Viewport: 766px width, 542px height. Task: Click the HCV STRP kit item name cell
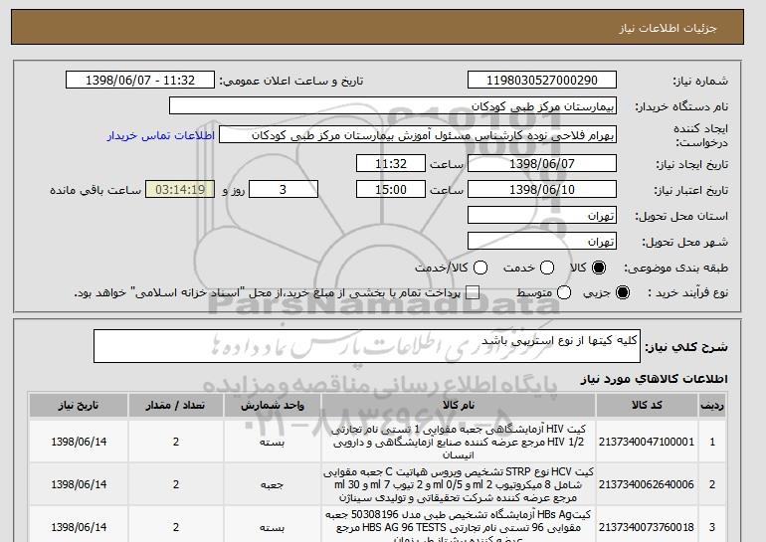coord(459,484)
